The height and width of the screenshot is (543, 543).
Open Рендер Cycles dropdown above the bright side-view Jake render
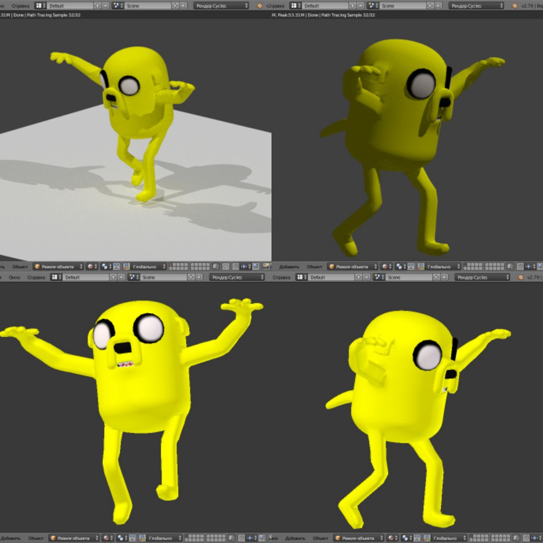click(x=482, y=277)
